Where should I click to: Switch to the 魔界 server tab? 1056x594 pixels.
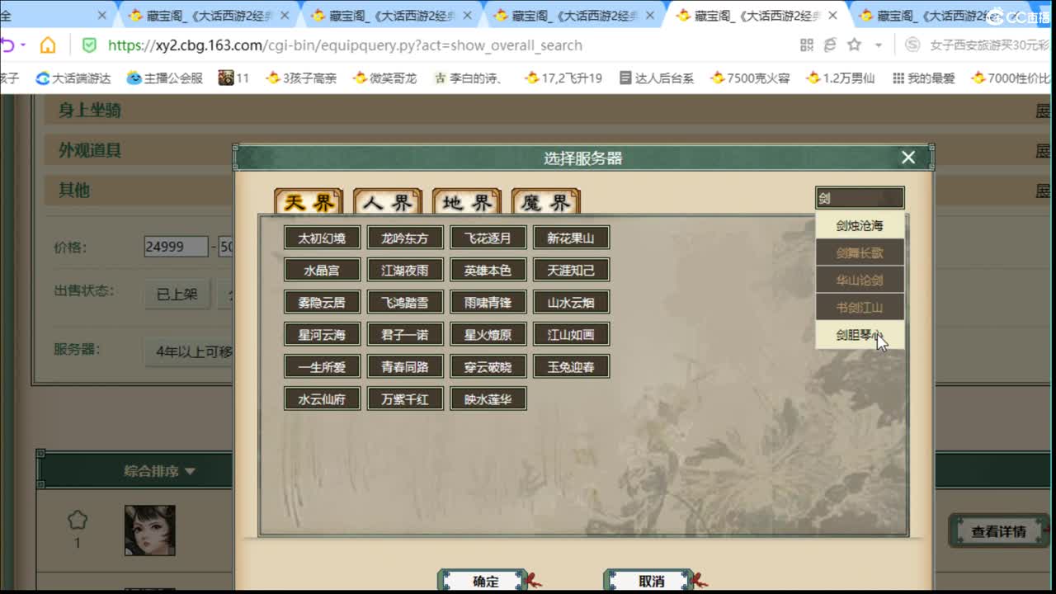coord(546,202)
